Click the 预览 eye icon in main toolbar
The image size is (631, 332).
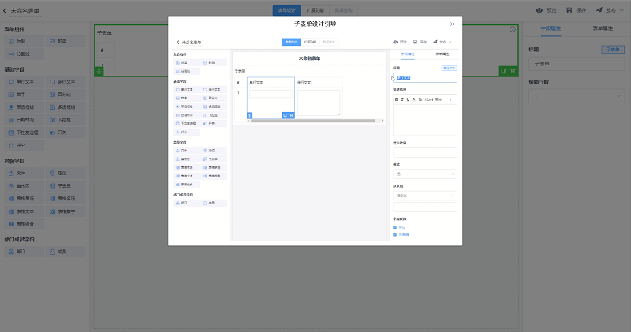(x=540, y=10)
